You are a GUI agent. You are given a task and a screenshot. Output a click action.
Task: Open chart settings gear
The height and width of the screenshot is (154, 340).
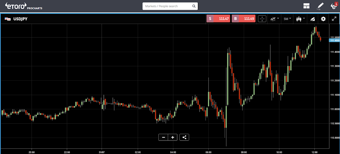[323, 19]
